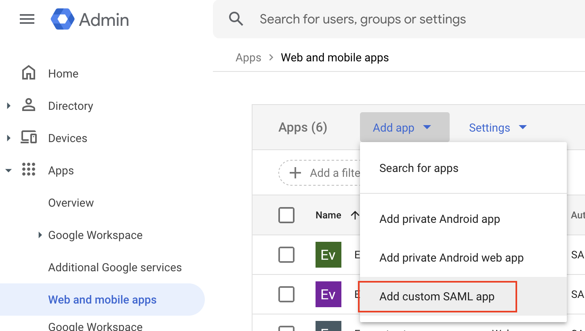This screenshot has width=585, height=331.
Task: Click the Add a filter chip
Action: (319, 173)
